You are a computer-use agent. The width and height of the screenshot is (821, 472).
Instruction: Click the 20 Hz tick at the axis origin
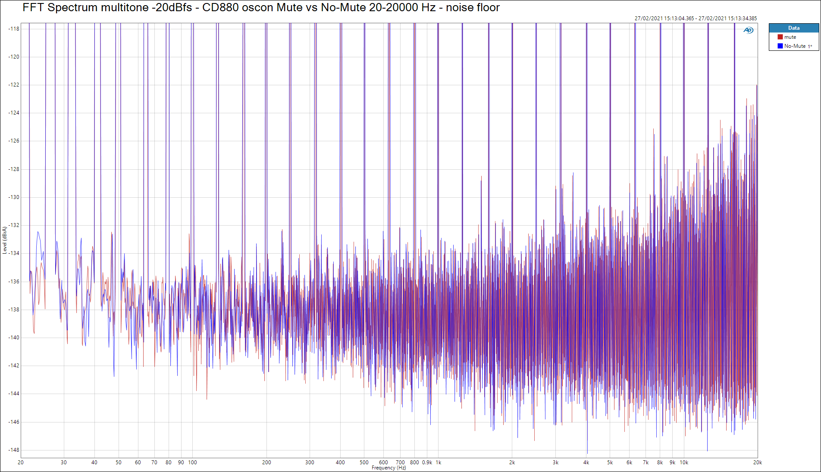pos(21,463)
